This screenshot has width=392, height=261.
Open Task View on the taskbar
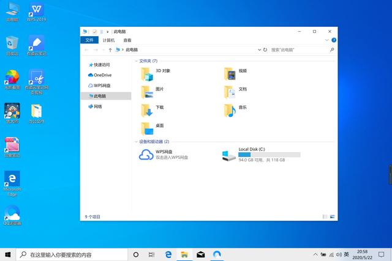click(x=151, y=254)
